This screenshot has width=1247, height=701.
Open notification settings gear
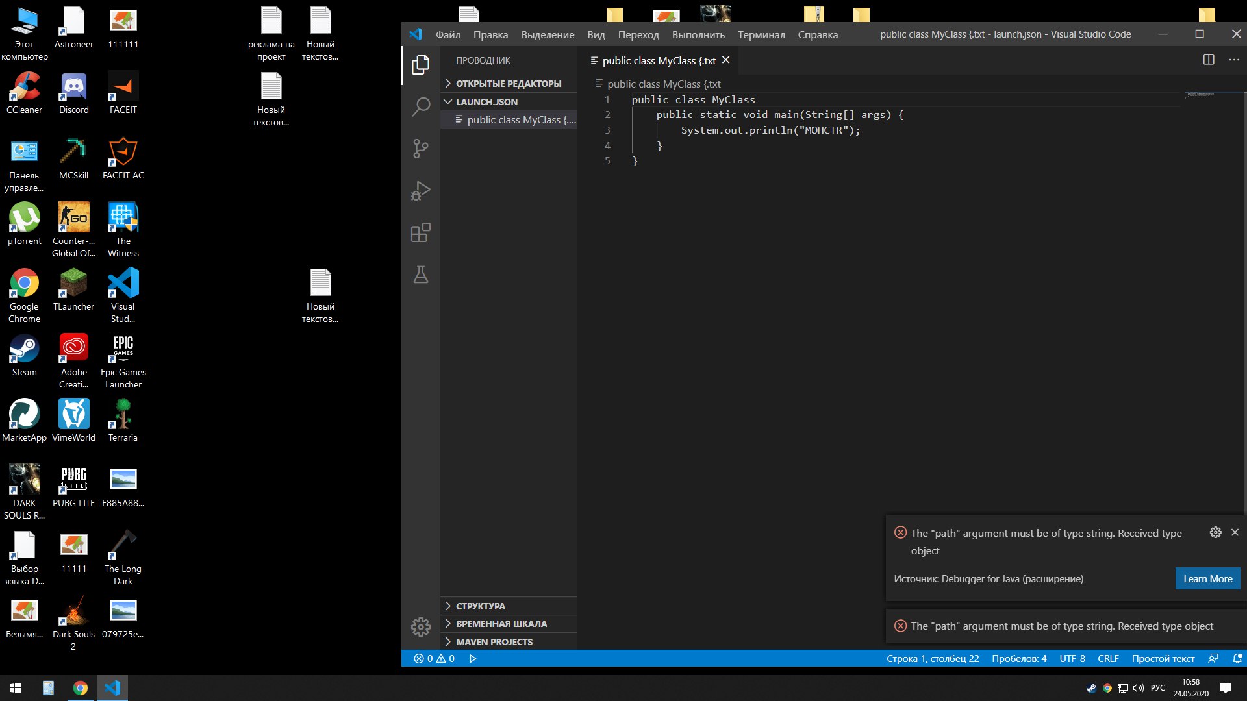pos(1216,532)
